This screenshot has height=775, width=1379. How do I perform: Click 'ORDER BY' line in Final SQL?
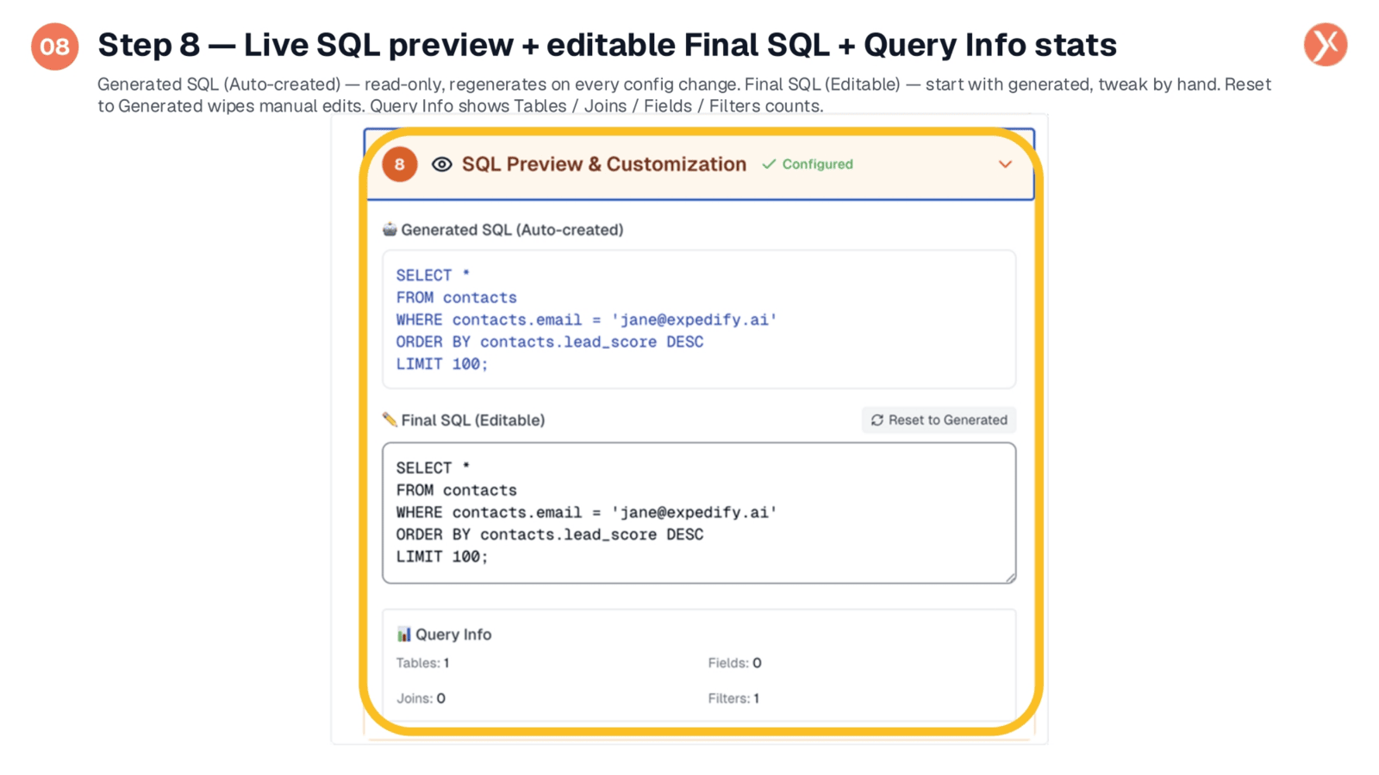[x=550, y=535]
